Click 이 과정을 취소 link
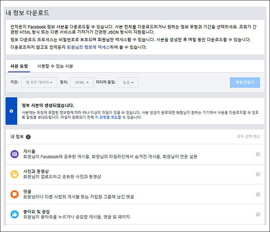The height and width of the screenshot is (232, 270). 106,117
